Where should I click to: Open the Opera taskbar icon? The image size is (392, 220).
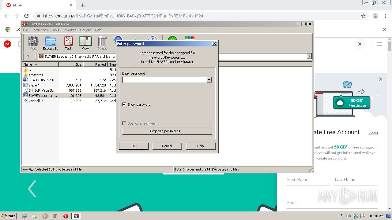coord(66,216)
